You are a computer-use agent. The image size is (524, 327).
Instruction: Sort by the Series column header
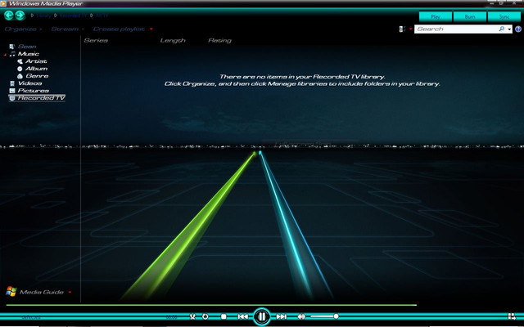[96, 40]
